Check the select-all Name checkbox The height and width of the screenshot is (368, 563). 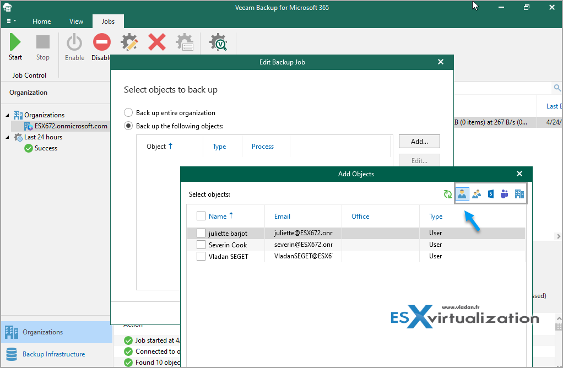point(201,216)
